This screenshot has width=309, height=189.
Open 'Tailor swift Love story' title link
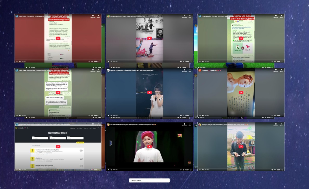(211, 70)
